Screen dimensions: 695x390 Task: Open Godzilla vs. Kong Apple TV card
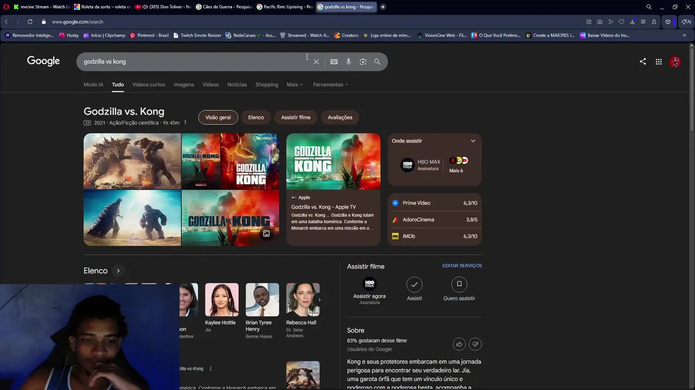coord(333,190)
